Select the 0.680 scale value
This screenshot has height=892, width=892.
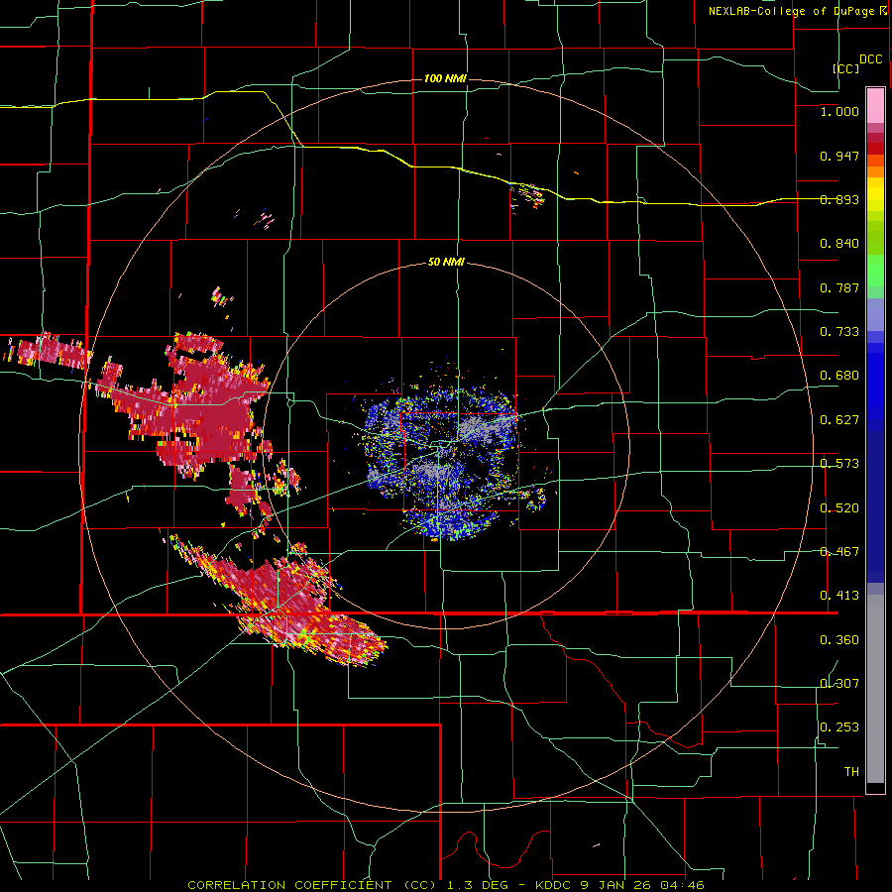click(x=839, y=376)
